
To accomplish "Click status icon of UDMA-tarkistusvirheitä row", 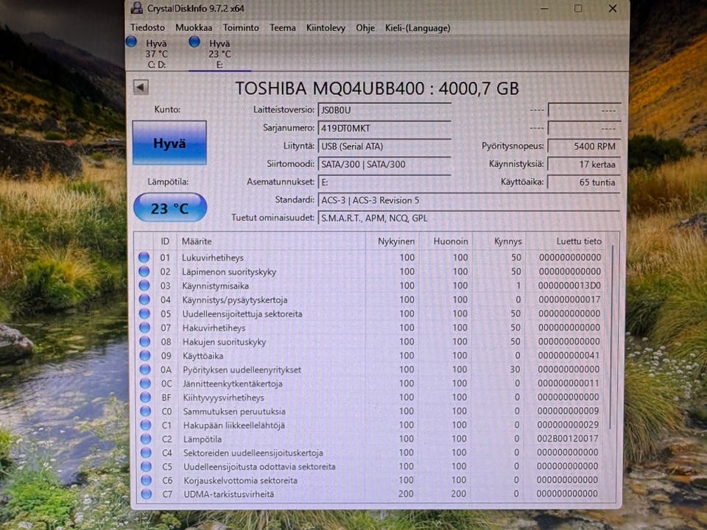I will pos(146,494).
